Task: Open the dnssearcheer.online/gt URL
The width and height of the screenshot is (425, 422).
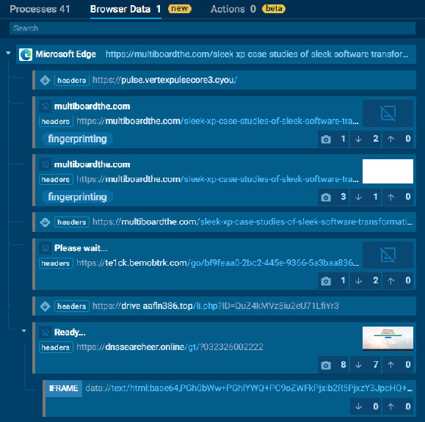Action: (170, 347)
